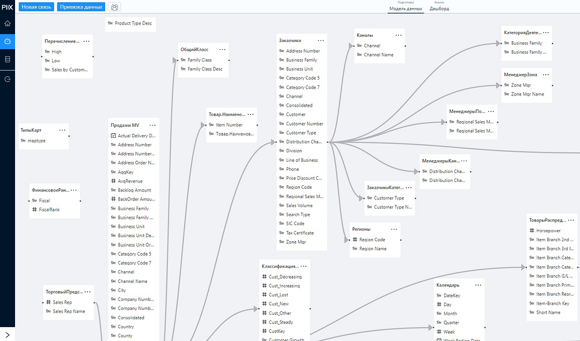Select the dashboard gauge sidebar icon
The width and height of the screenshot is (580, 341).
7,41
